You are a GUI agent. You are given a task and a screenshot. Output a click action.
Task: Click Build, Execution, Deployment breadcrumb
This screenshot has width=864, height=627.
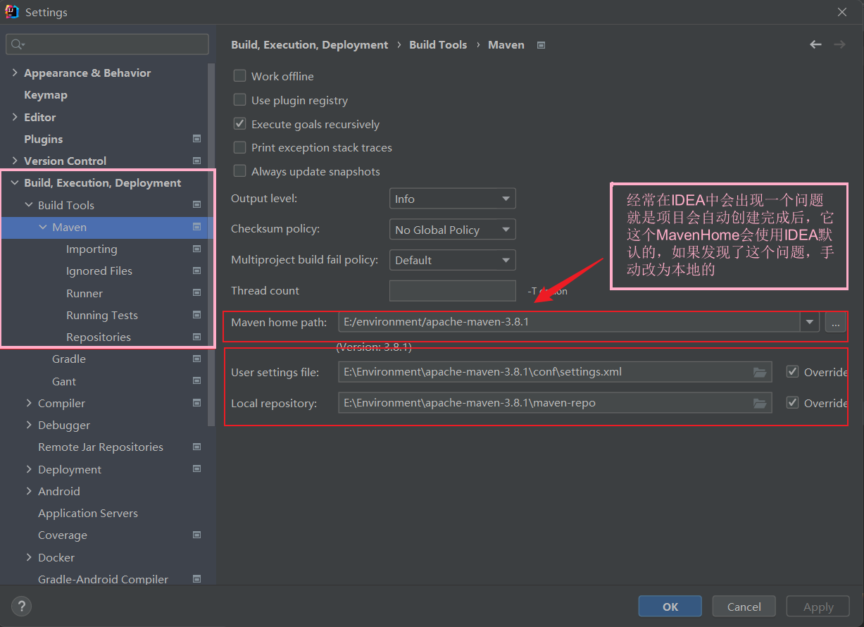309,44
